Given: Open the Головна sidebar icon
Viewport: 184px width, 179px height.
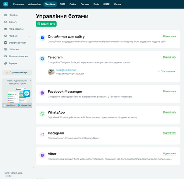Looking at the screenshot, I should point(6,15).
